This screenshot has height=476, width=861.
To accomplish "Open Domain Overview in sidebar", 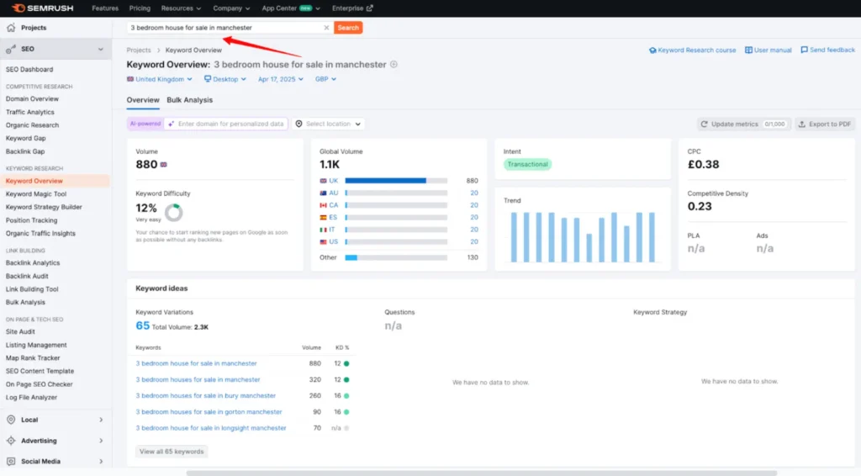I will (x=32, y=99).
